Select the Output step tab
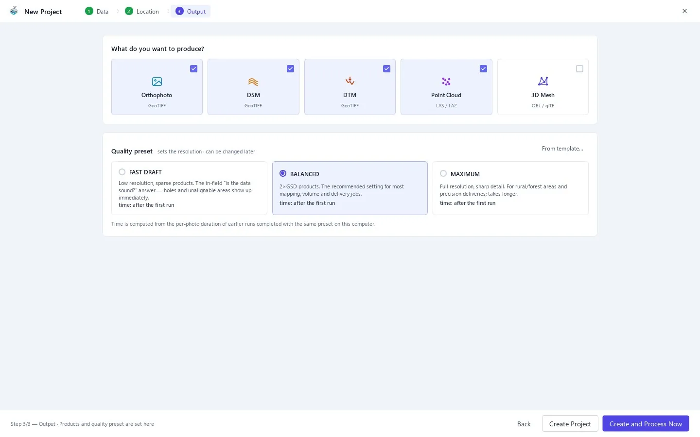 [191, 11]
